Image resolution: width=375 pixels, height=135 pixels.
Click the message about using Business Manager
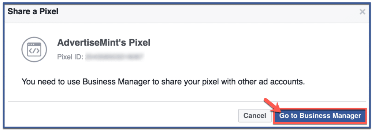tap(164, 82)
